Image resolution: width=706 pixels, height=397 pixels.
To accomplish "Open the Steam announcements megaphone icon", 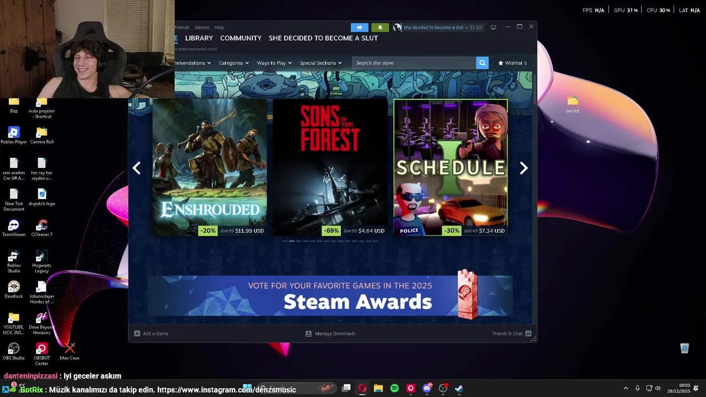I will (x=359, y=28).
